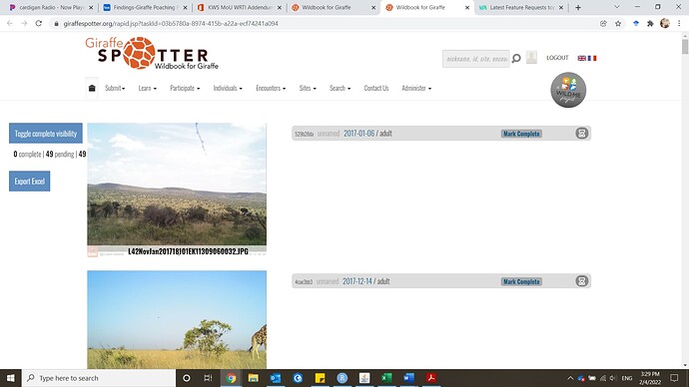This screenshot has height=387, width=689.
Task: Expand the Encounters dropdown menu
Action: [x=271, y=88]
